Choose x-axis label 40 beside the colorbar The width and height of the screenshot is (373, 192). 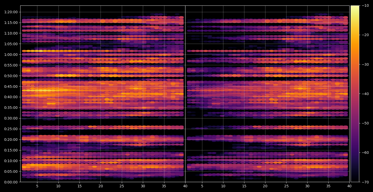[349, 186]
